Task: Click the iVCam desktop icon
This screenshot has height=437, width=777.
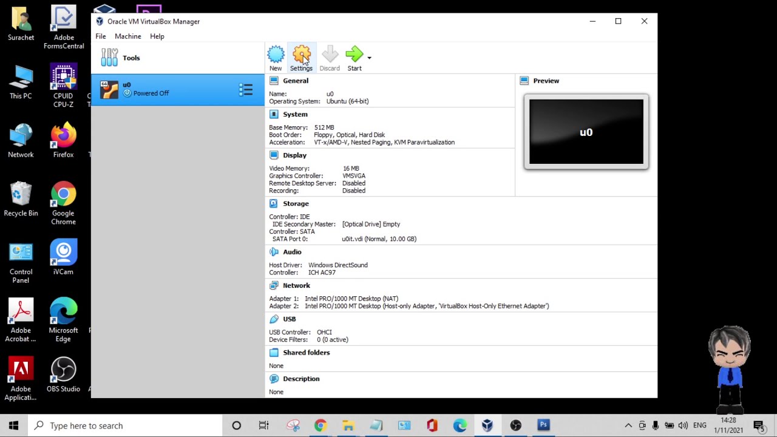Action: coord(63,258)
